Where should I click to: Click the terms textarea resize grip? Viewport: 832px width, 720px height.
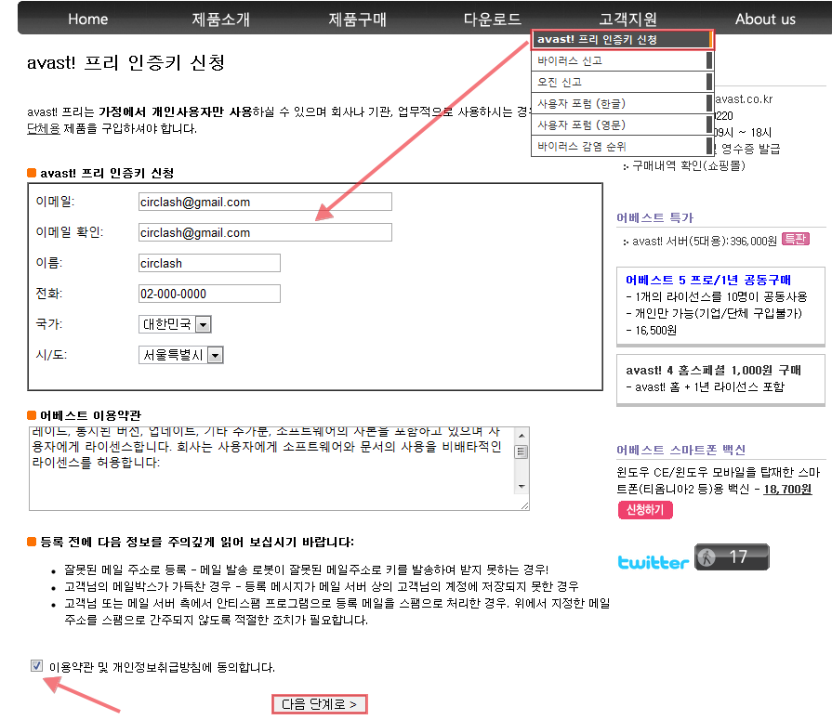click(x=524, y=505)
